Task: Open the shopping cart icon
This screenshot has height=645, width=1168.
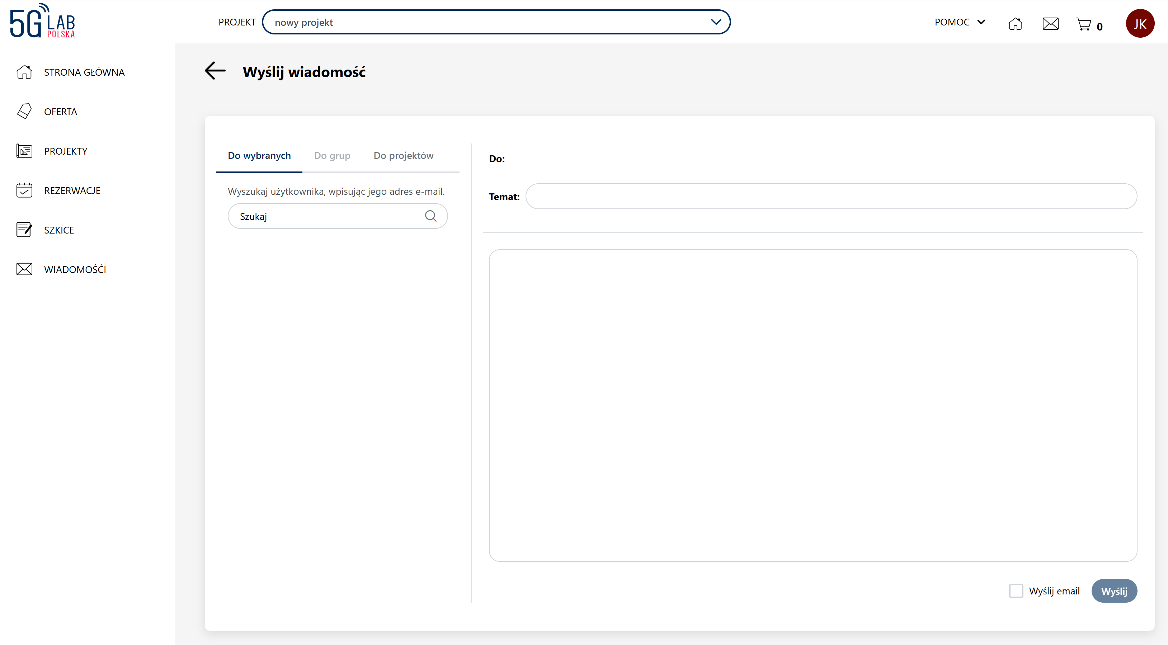Action: 1083,24
